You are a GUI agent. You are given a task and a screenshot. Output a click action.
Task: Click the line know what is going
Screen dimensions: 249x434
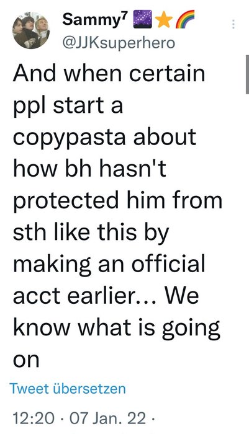117,329
